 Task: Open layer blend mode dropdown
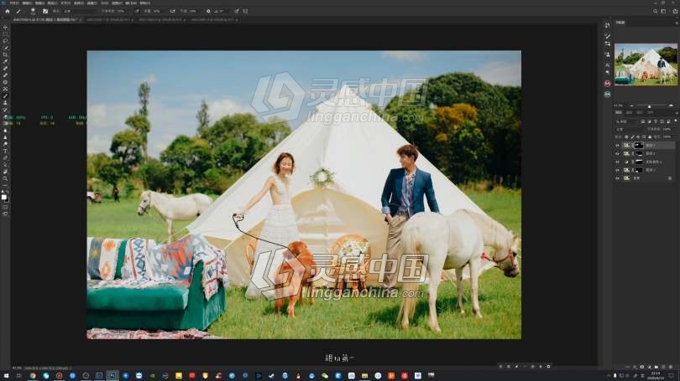click(629, 129)
